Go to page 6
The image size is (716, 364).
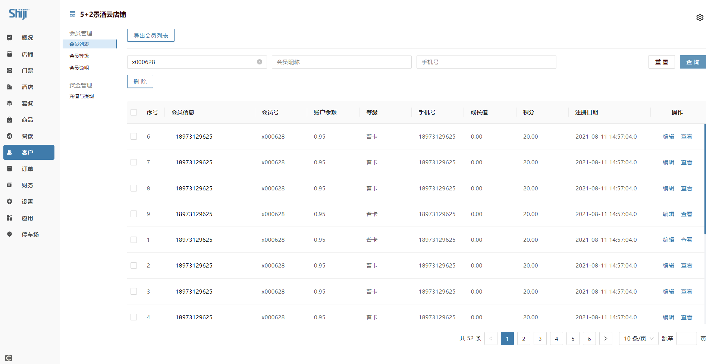tap(589, 338)
